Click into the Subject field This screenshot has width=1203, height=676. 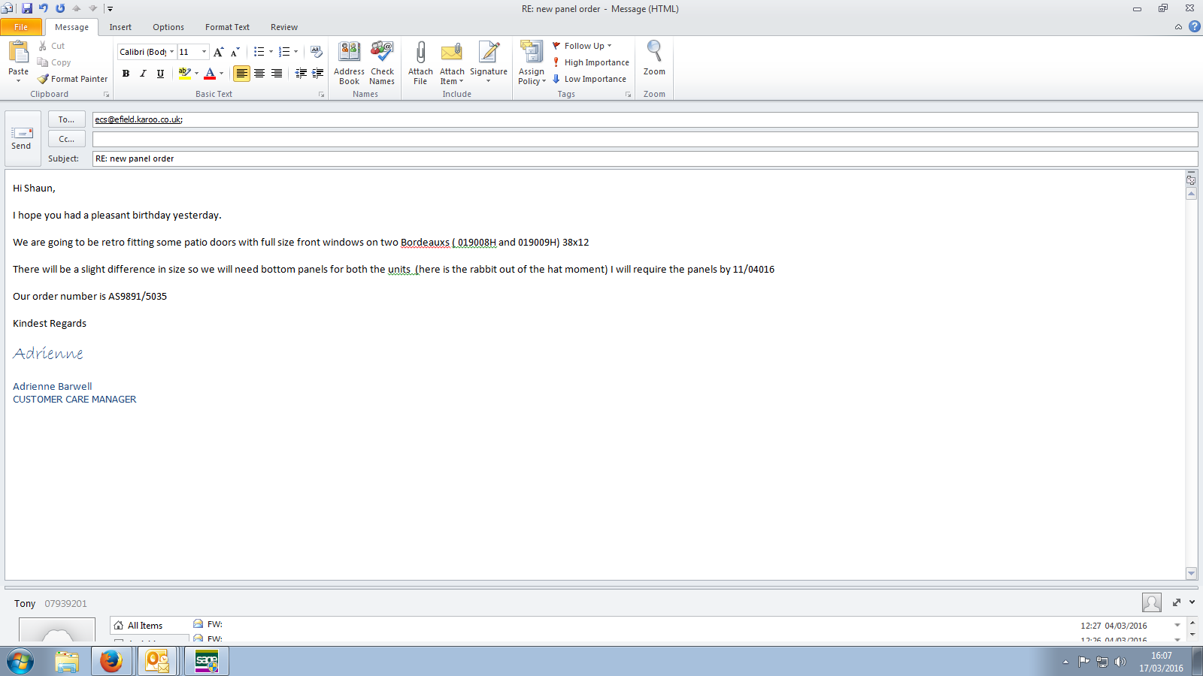pyautogui.click(x=645, y=158)
